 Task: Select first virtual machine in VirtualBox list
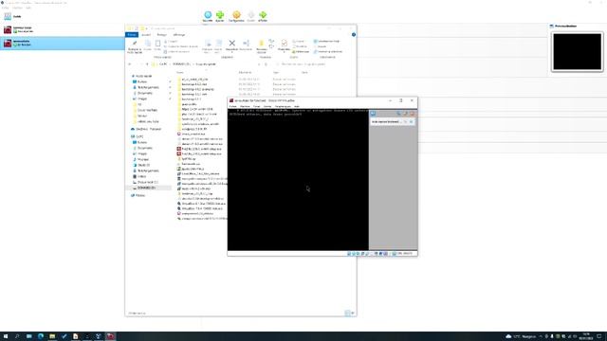tap(62, 29)
